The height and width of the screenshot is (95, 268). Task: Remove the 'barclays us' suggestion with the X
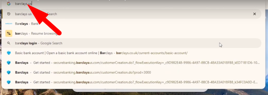tap(254, 14)
